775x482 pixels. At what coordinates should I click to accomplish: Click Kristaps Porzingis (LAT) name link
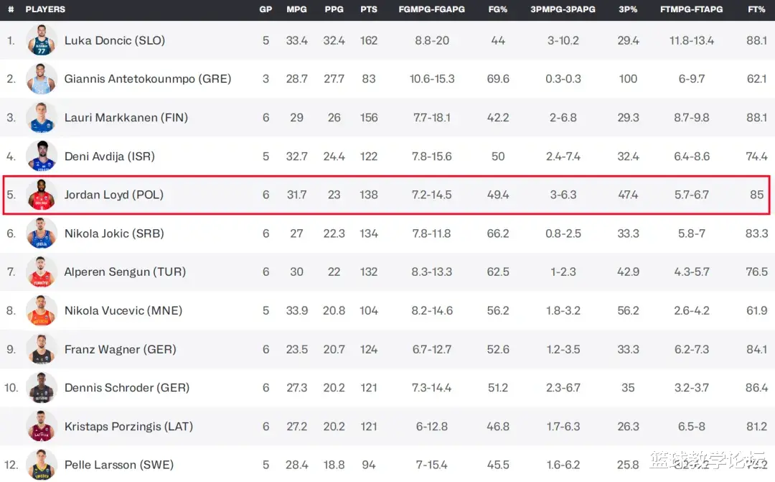coord(128,426)
